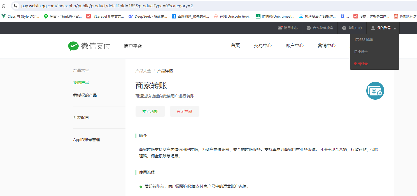The height and width of the screenshot is (196, 417).
Task: Click 产品大全 in the left sidebar
Action: tap(81, 70)
